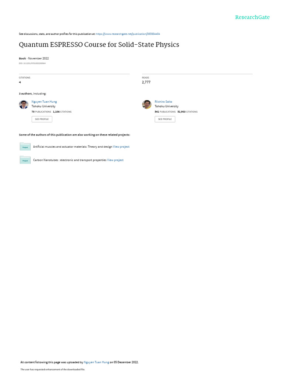Click the citations count of 4
Viewport: 284px width, 378px height.
[x=20, y=82]
